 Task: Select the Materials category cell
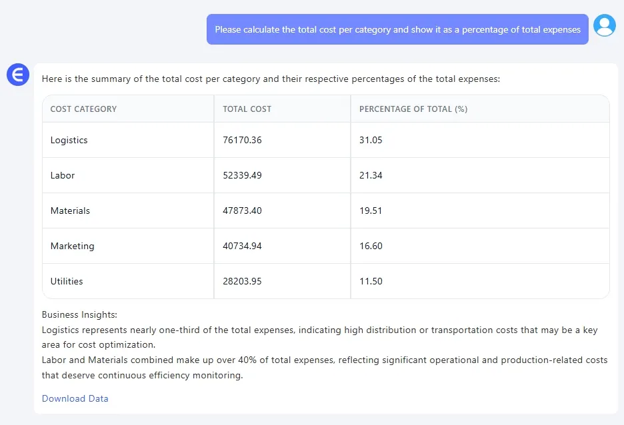[x=70, y=211]
